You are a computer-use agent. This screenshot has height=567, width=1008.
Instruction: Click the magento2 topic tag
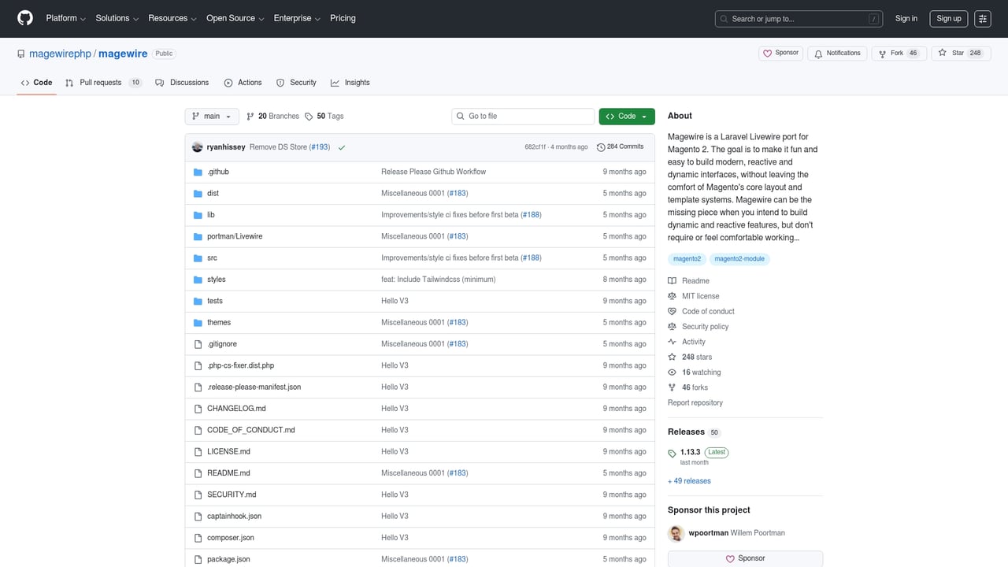[x=686, y=258]
